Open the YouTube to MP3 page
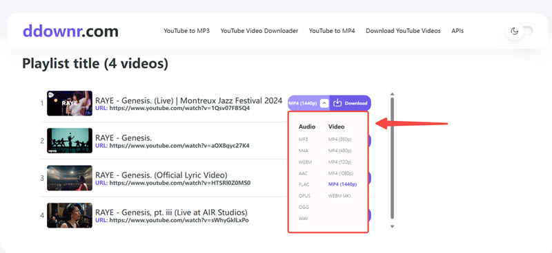Screen dimensions: 552x253 pos(186,31)
